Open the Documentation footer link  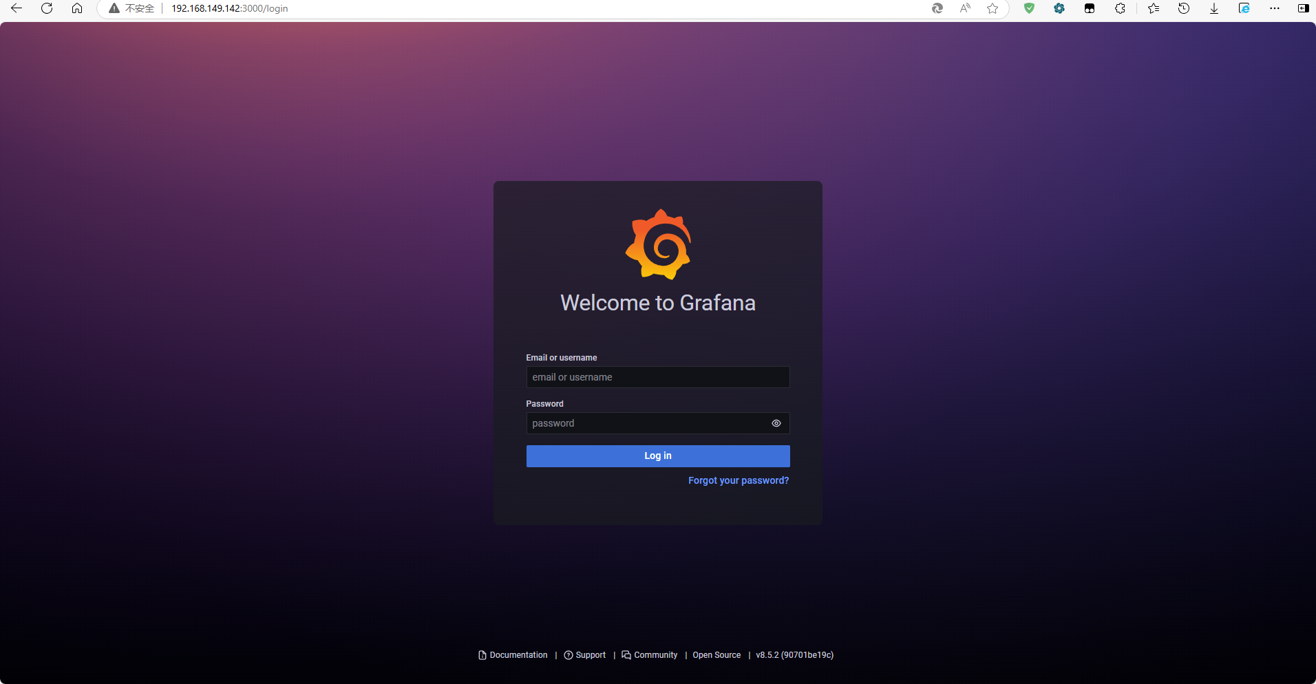(513, 655)
